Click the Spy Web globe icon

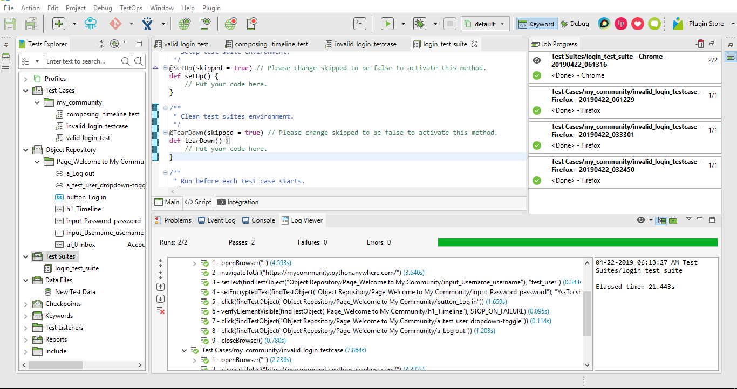tap(185, 24)
